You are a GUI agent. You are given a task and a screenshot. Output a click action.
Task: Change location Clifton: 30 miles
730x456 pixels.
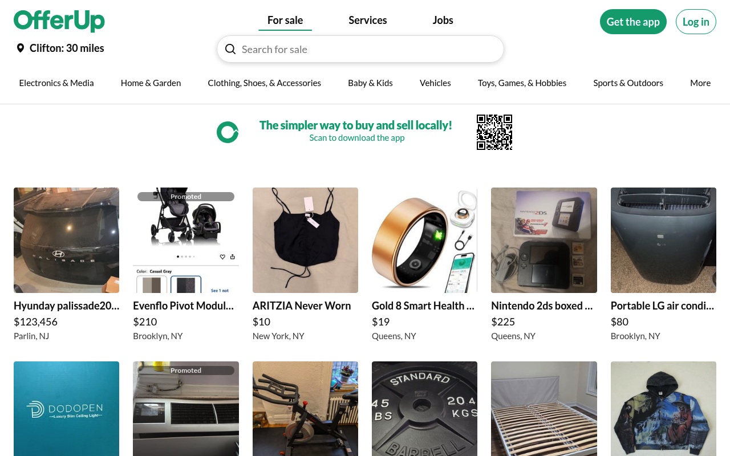[60, 48]
